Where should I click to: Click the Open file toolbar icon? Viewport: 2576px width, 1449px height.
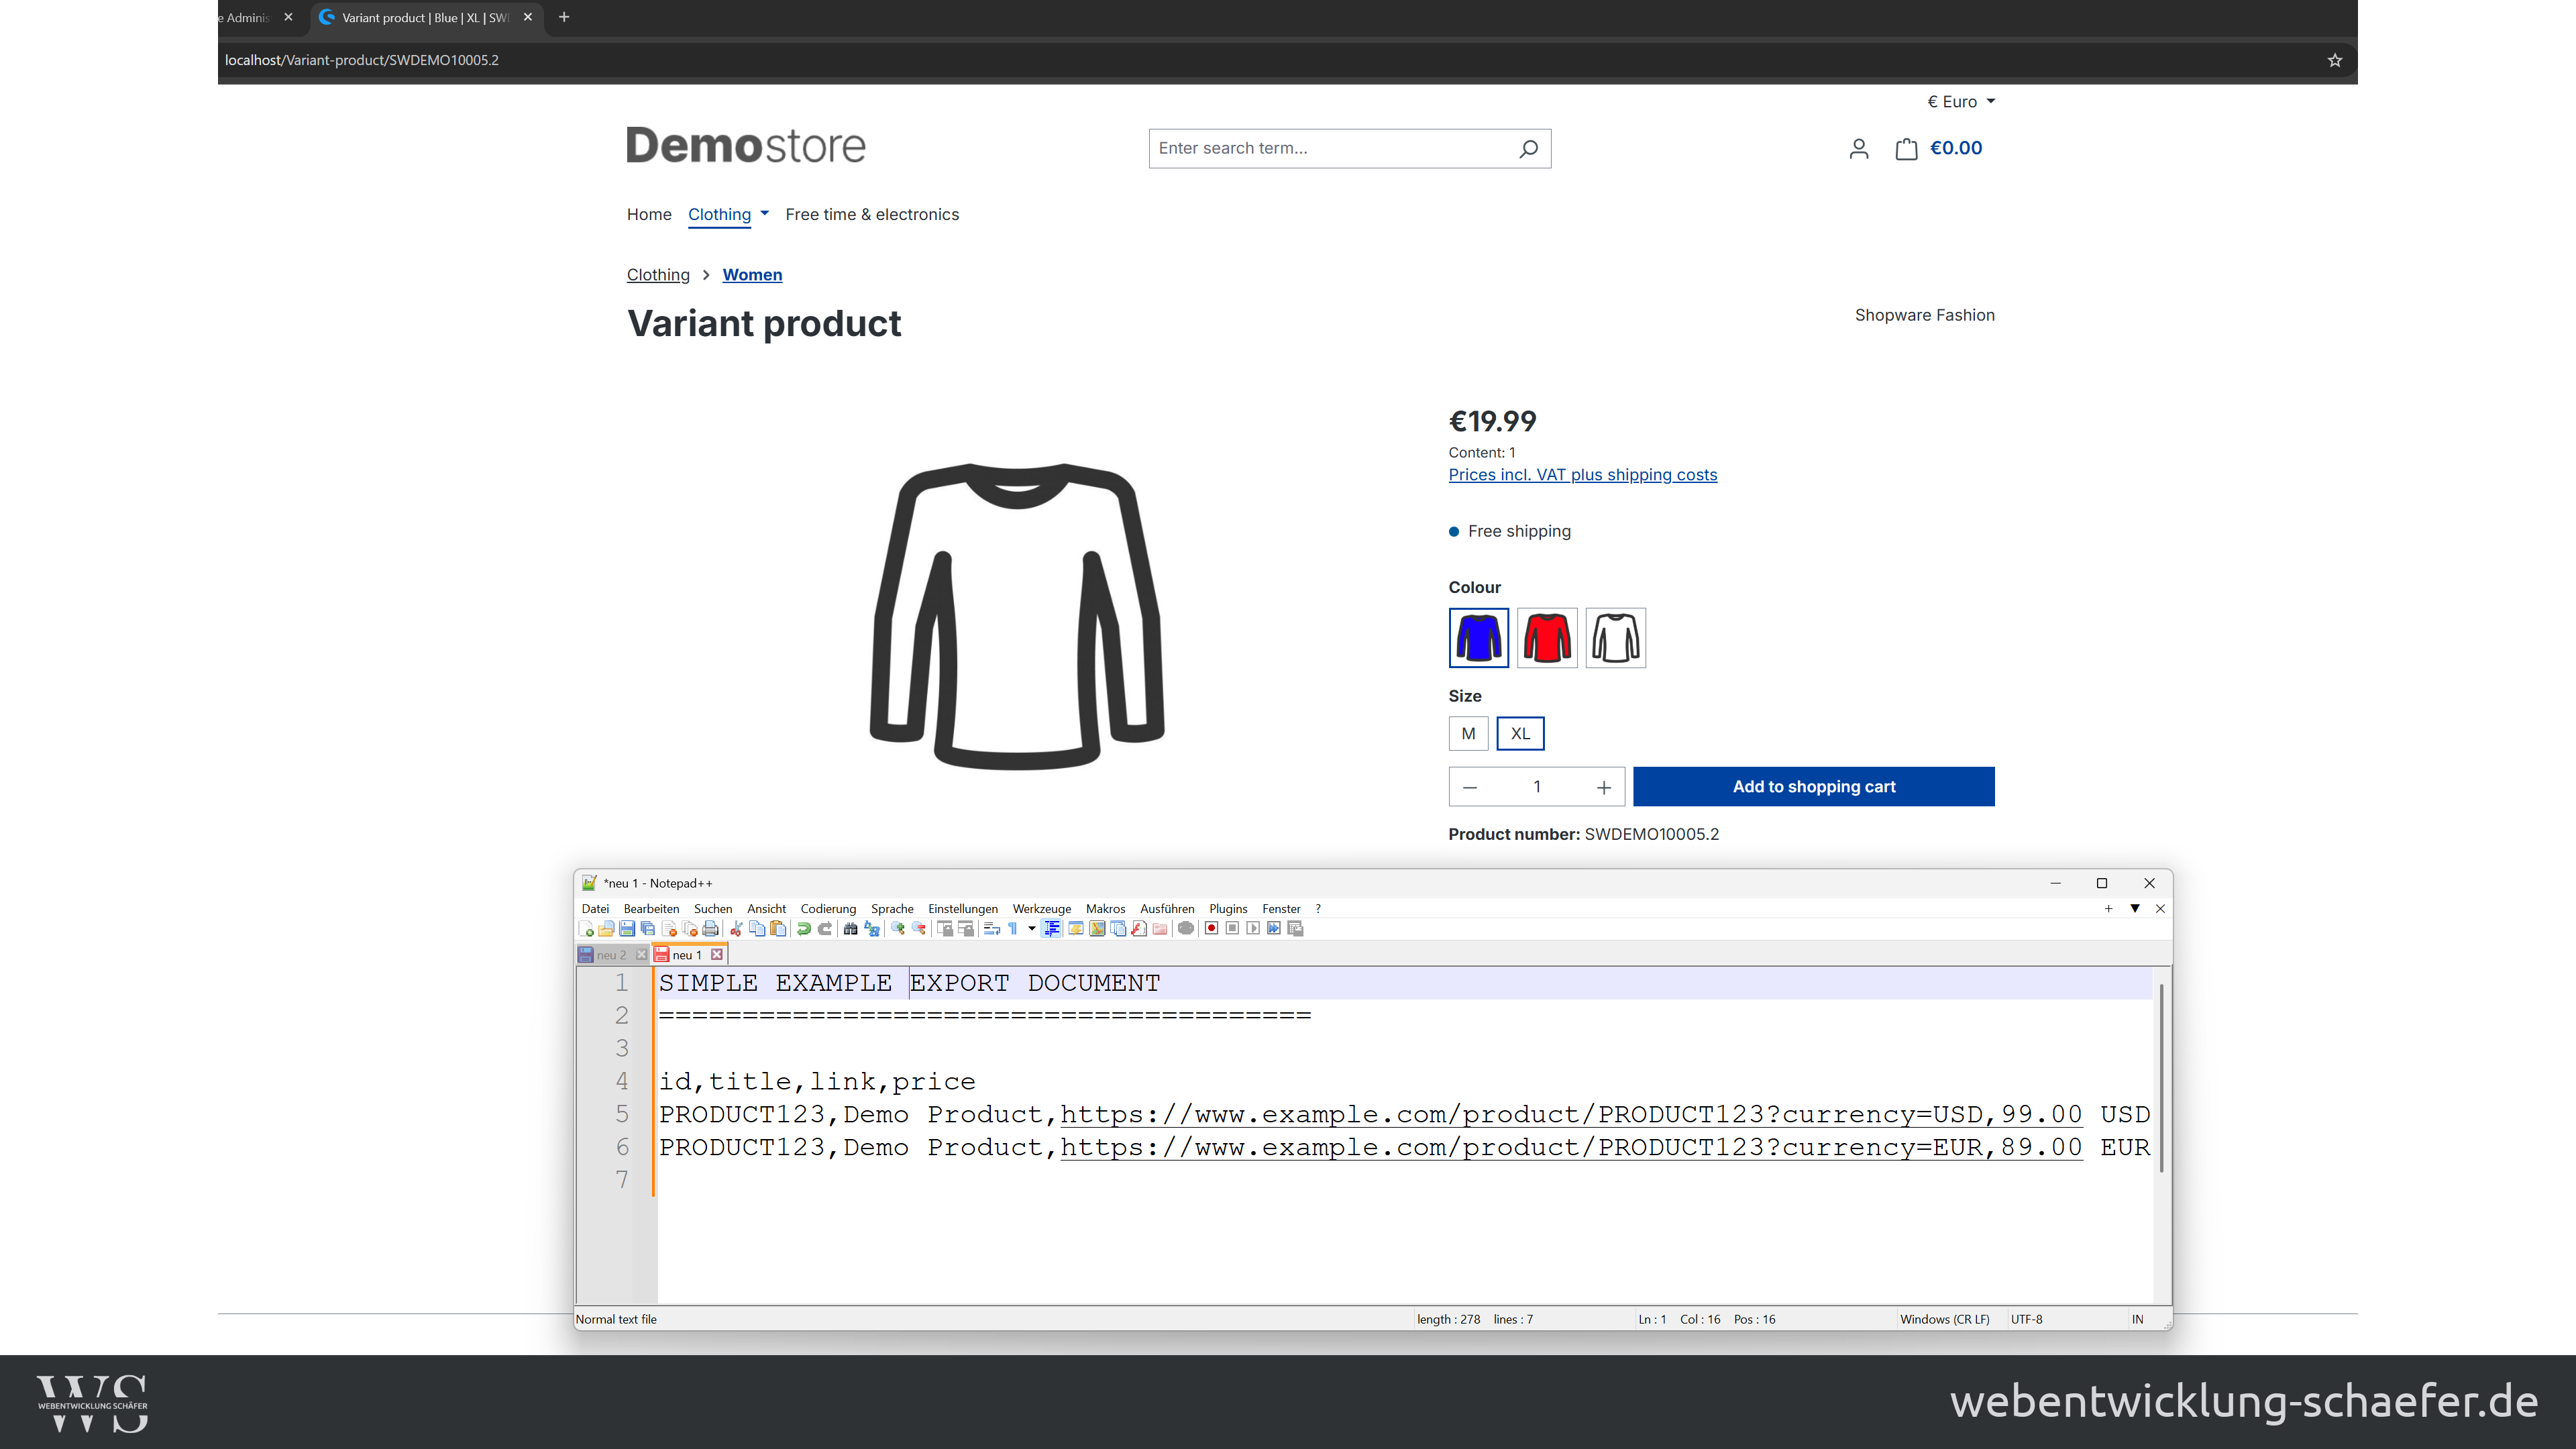pos(606,928)
